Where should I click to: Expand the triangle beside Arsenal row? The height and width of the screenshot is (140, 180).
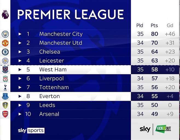[20, 114]
